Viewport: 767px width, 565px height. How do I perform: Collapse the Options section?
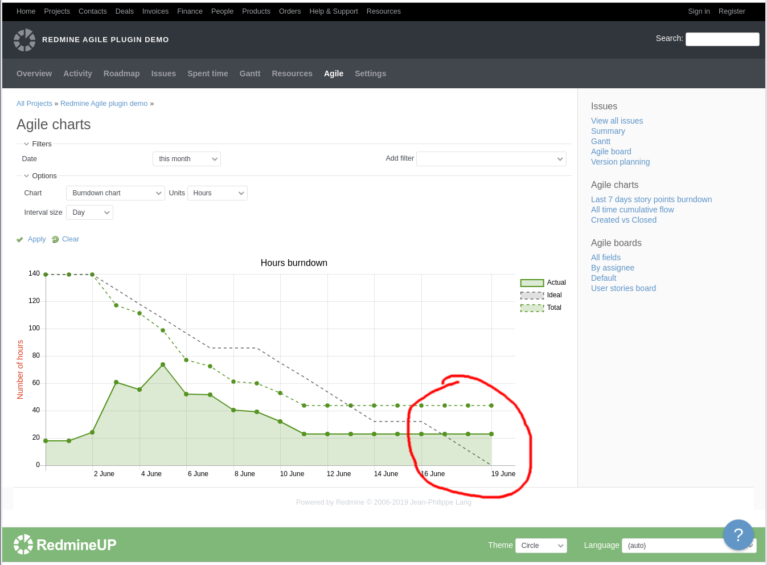(26, 176)
